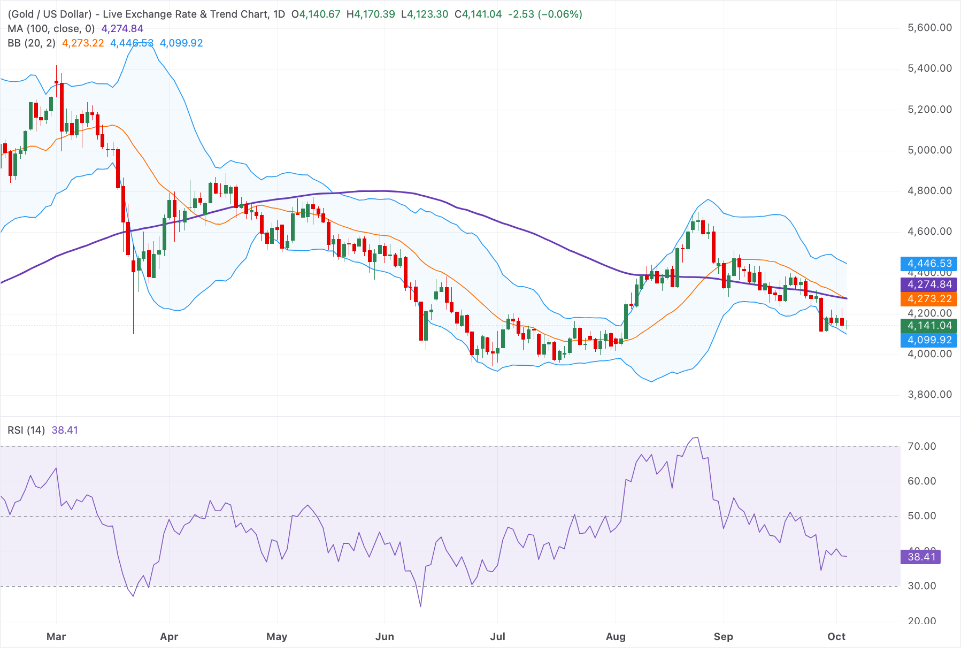Click the low value L4,123.30 in header
Image resolution: width=961 pixels, height=654 pixels.
point(425,14)
